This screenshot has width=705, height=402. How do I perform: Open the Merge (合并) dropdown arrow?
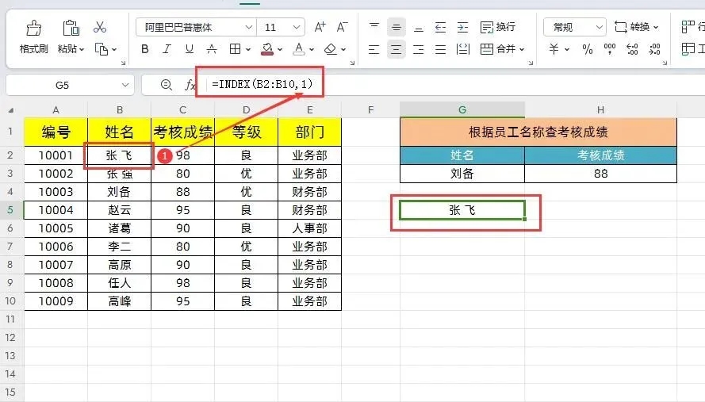tap(522, 49)
